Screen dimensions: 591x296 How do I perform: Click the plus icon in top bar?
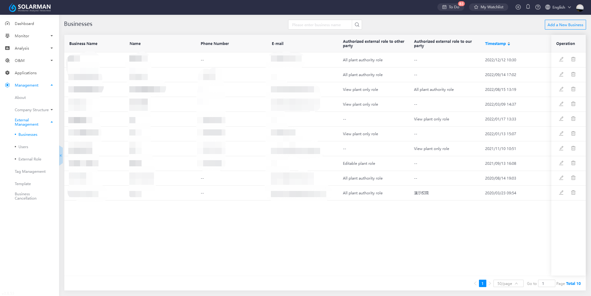pyautogui.click(x=518, y=7)
